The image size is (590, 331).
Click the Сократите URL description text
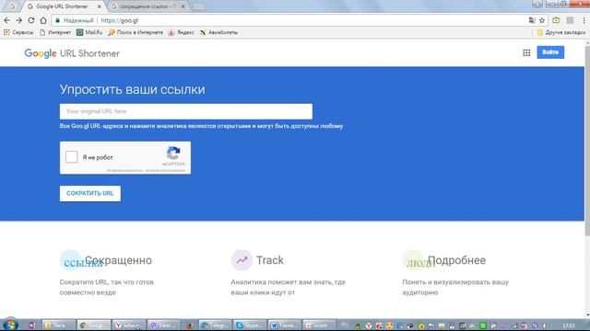[107, 287]
